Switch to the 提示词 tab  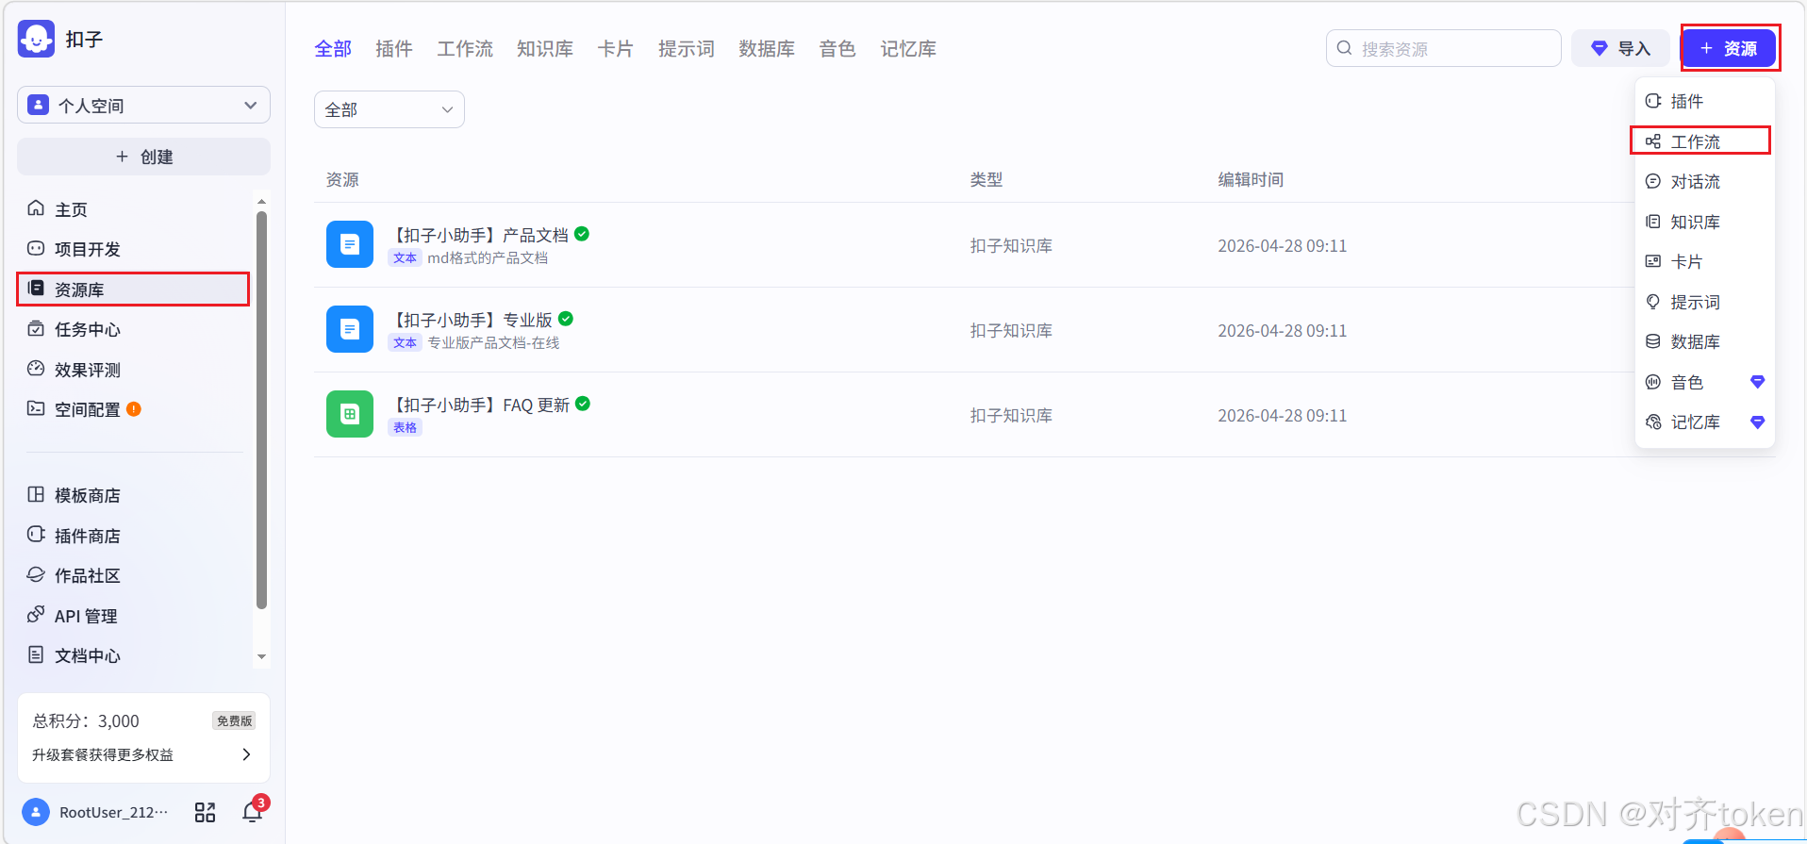(687, 48)
